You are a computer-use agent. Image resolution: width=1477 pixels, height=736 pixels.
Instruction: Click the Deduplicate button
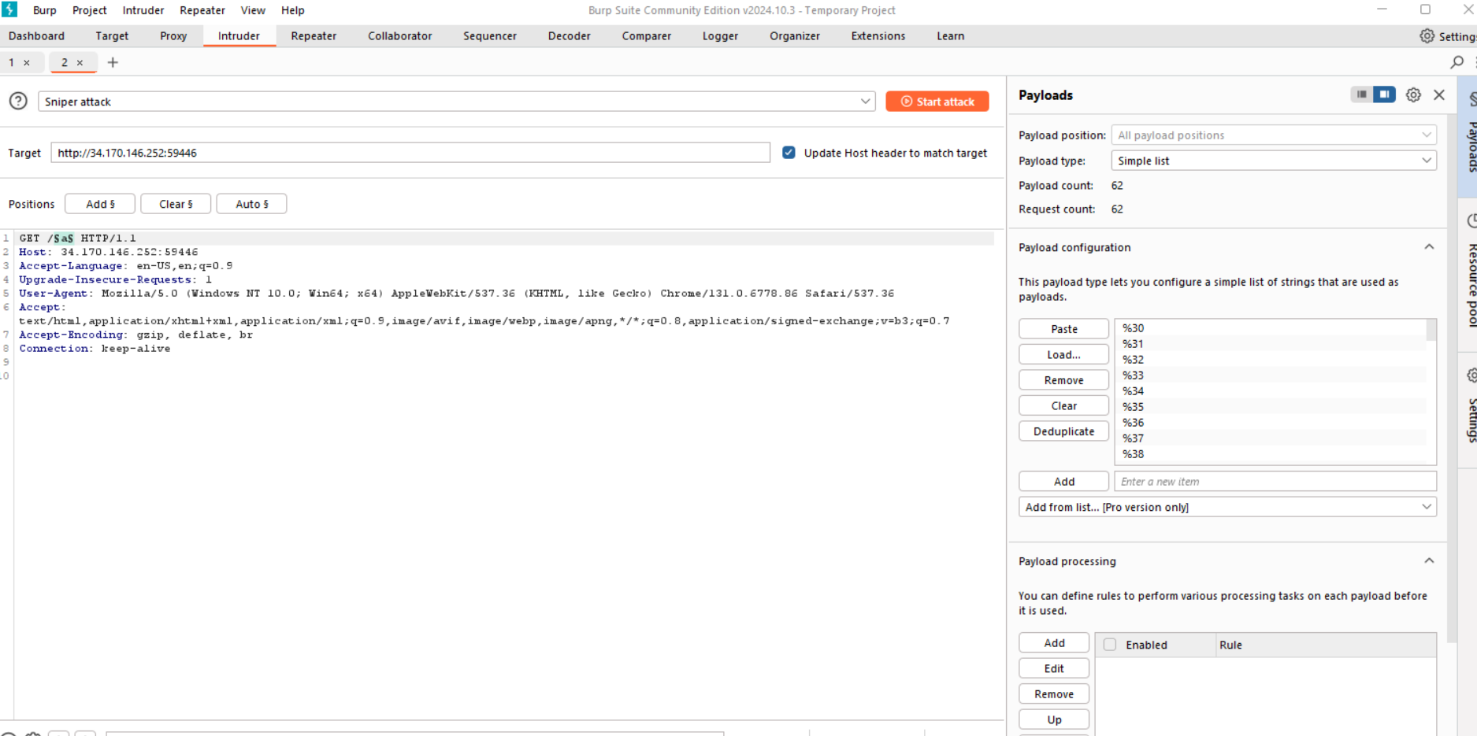point(1064,431)
